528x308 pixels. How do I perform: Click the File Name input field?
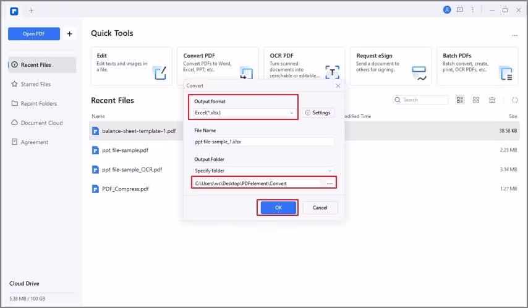tap(263, 142)
